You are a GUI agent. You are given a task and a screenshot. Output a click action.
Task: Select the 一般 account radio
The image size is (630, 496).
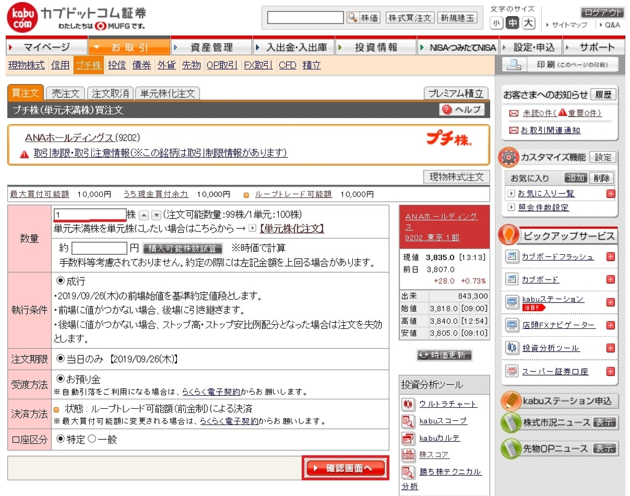click(x=91, y=439)
